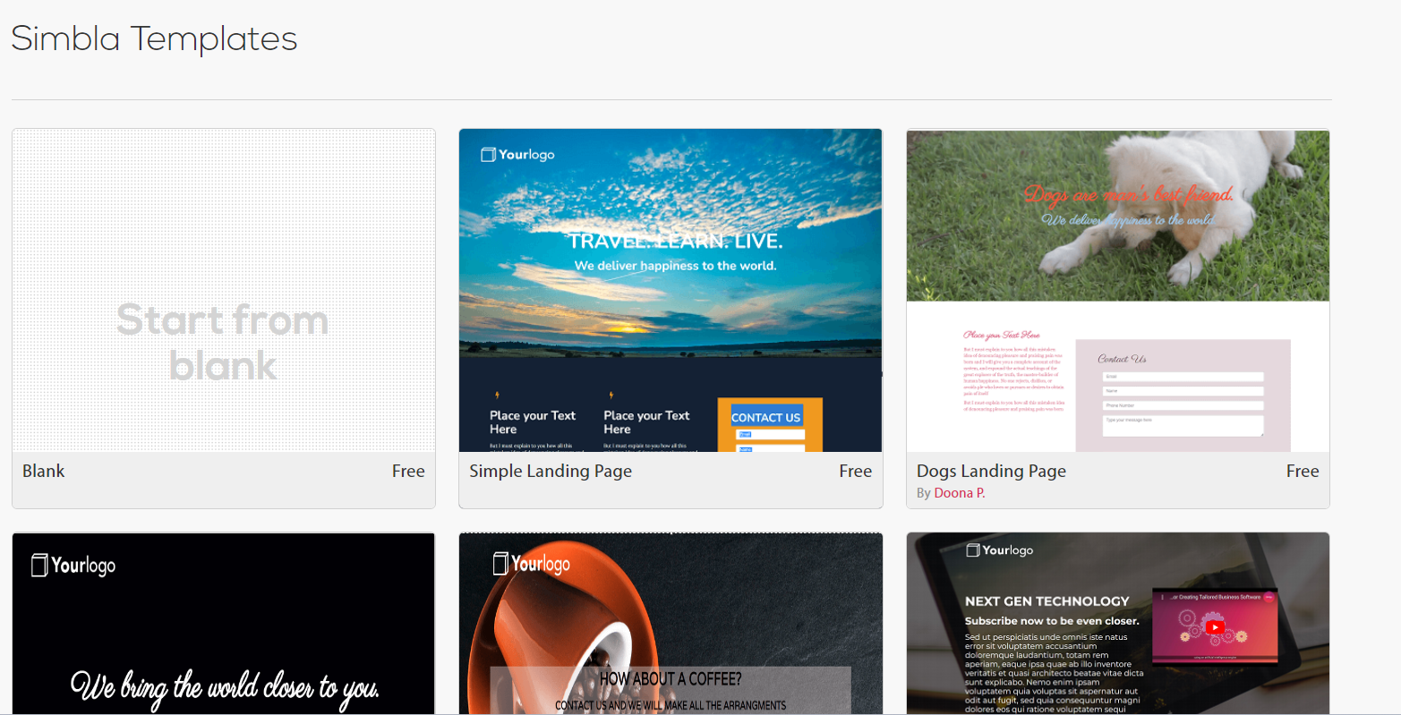Select the Next Gen Technology template thumbnail
The image size is (1401, 715).
point(1118,624)
